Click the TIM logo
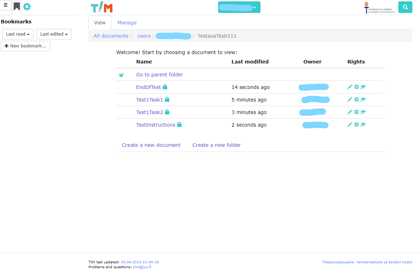 (x=101, y=7)
